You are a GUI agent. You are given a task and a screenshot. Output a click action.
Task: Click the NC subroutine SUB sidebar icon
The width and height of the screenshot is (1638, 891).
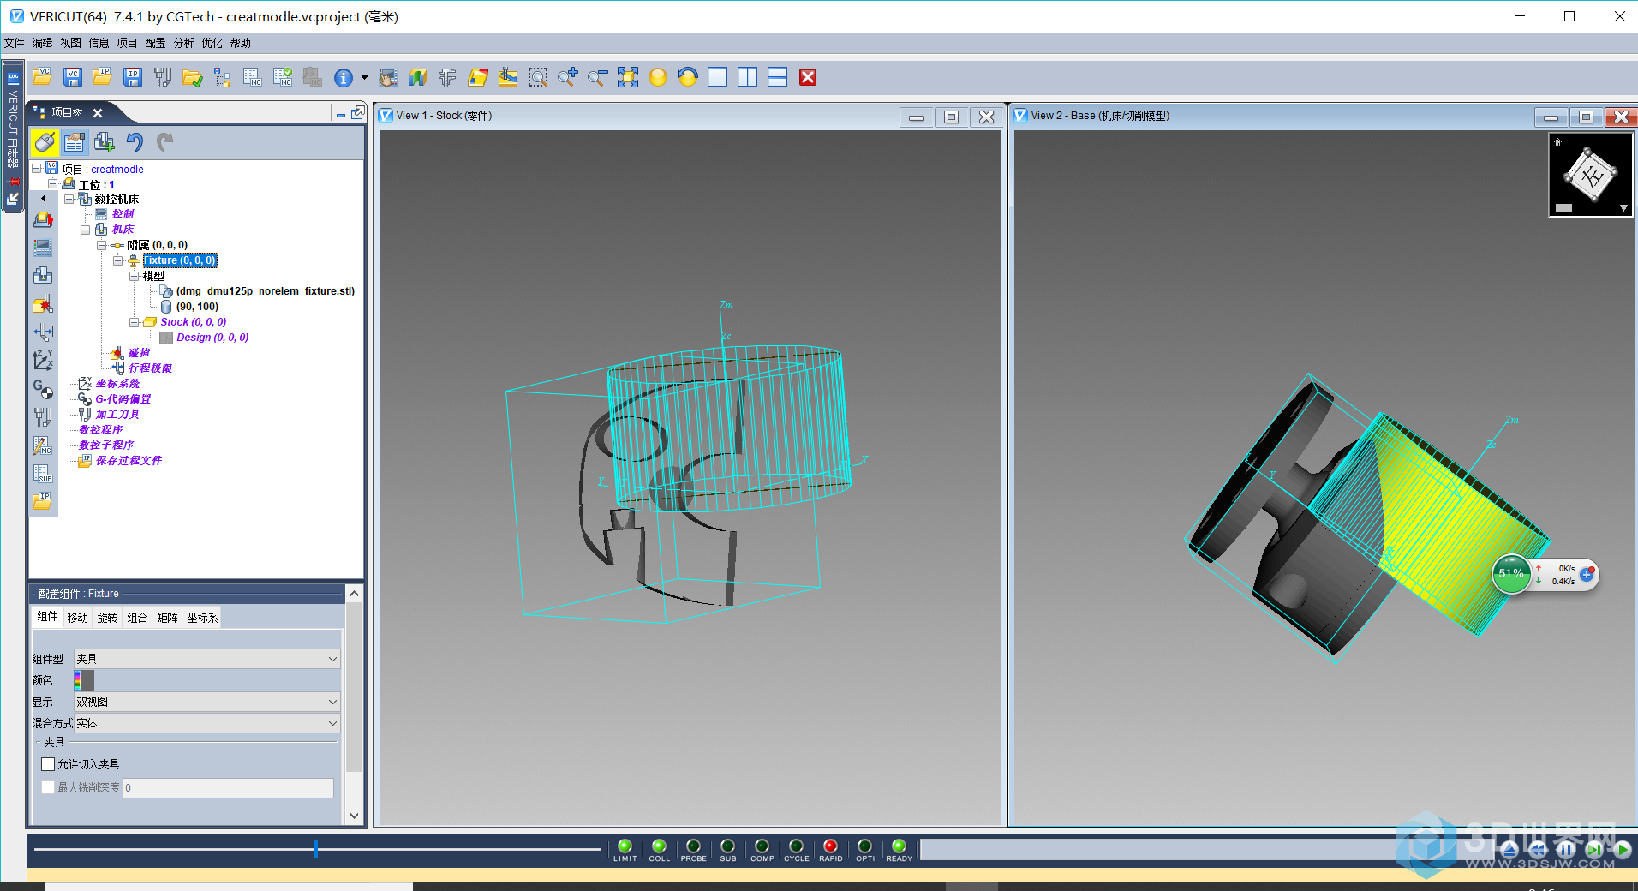tap(43, 473)
